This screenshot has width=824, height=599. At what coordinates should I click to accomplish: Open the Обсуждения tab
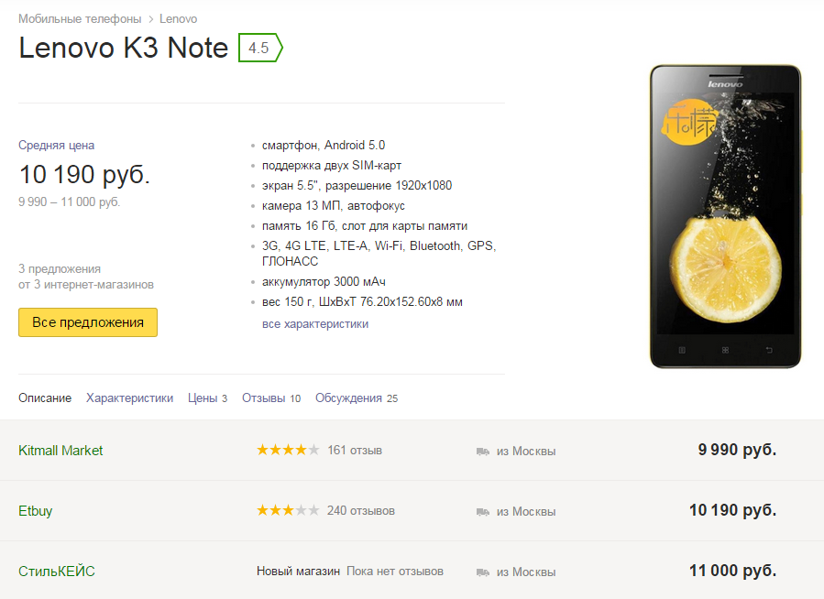point(357,398)
